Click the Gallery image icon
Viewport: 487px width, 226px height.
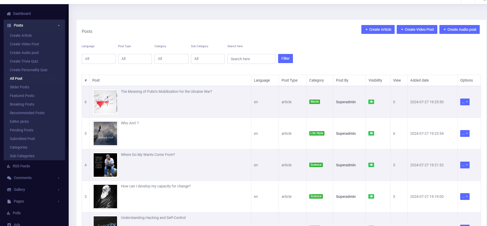[9, 190]
